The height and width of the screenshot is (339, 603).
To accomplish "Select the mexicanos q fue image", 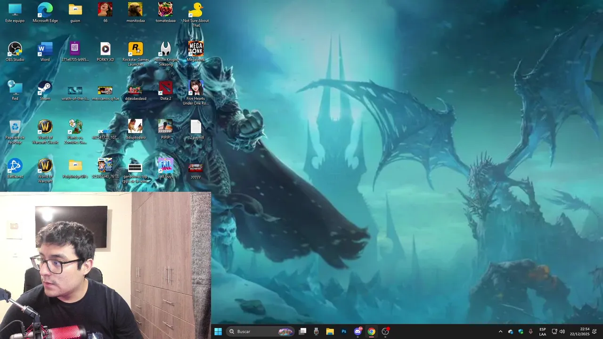I will (105, 92).
